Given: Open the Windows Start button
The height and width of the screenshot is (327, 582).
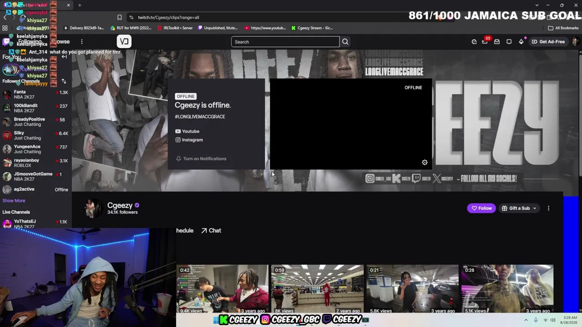Looking at the screenshot, I should tap(216, 320).
